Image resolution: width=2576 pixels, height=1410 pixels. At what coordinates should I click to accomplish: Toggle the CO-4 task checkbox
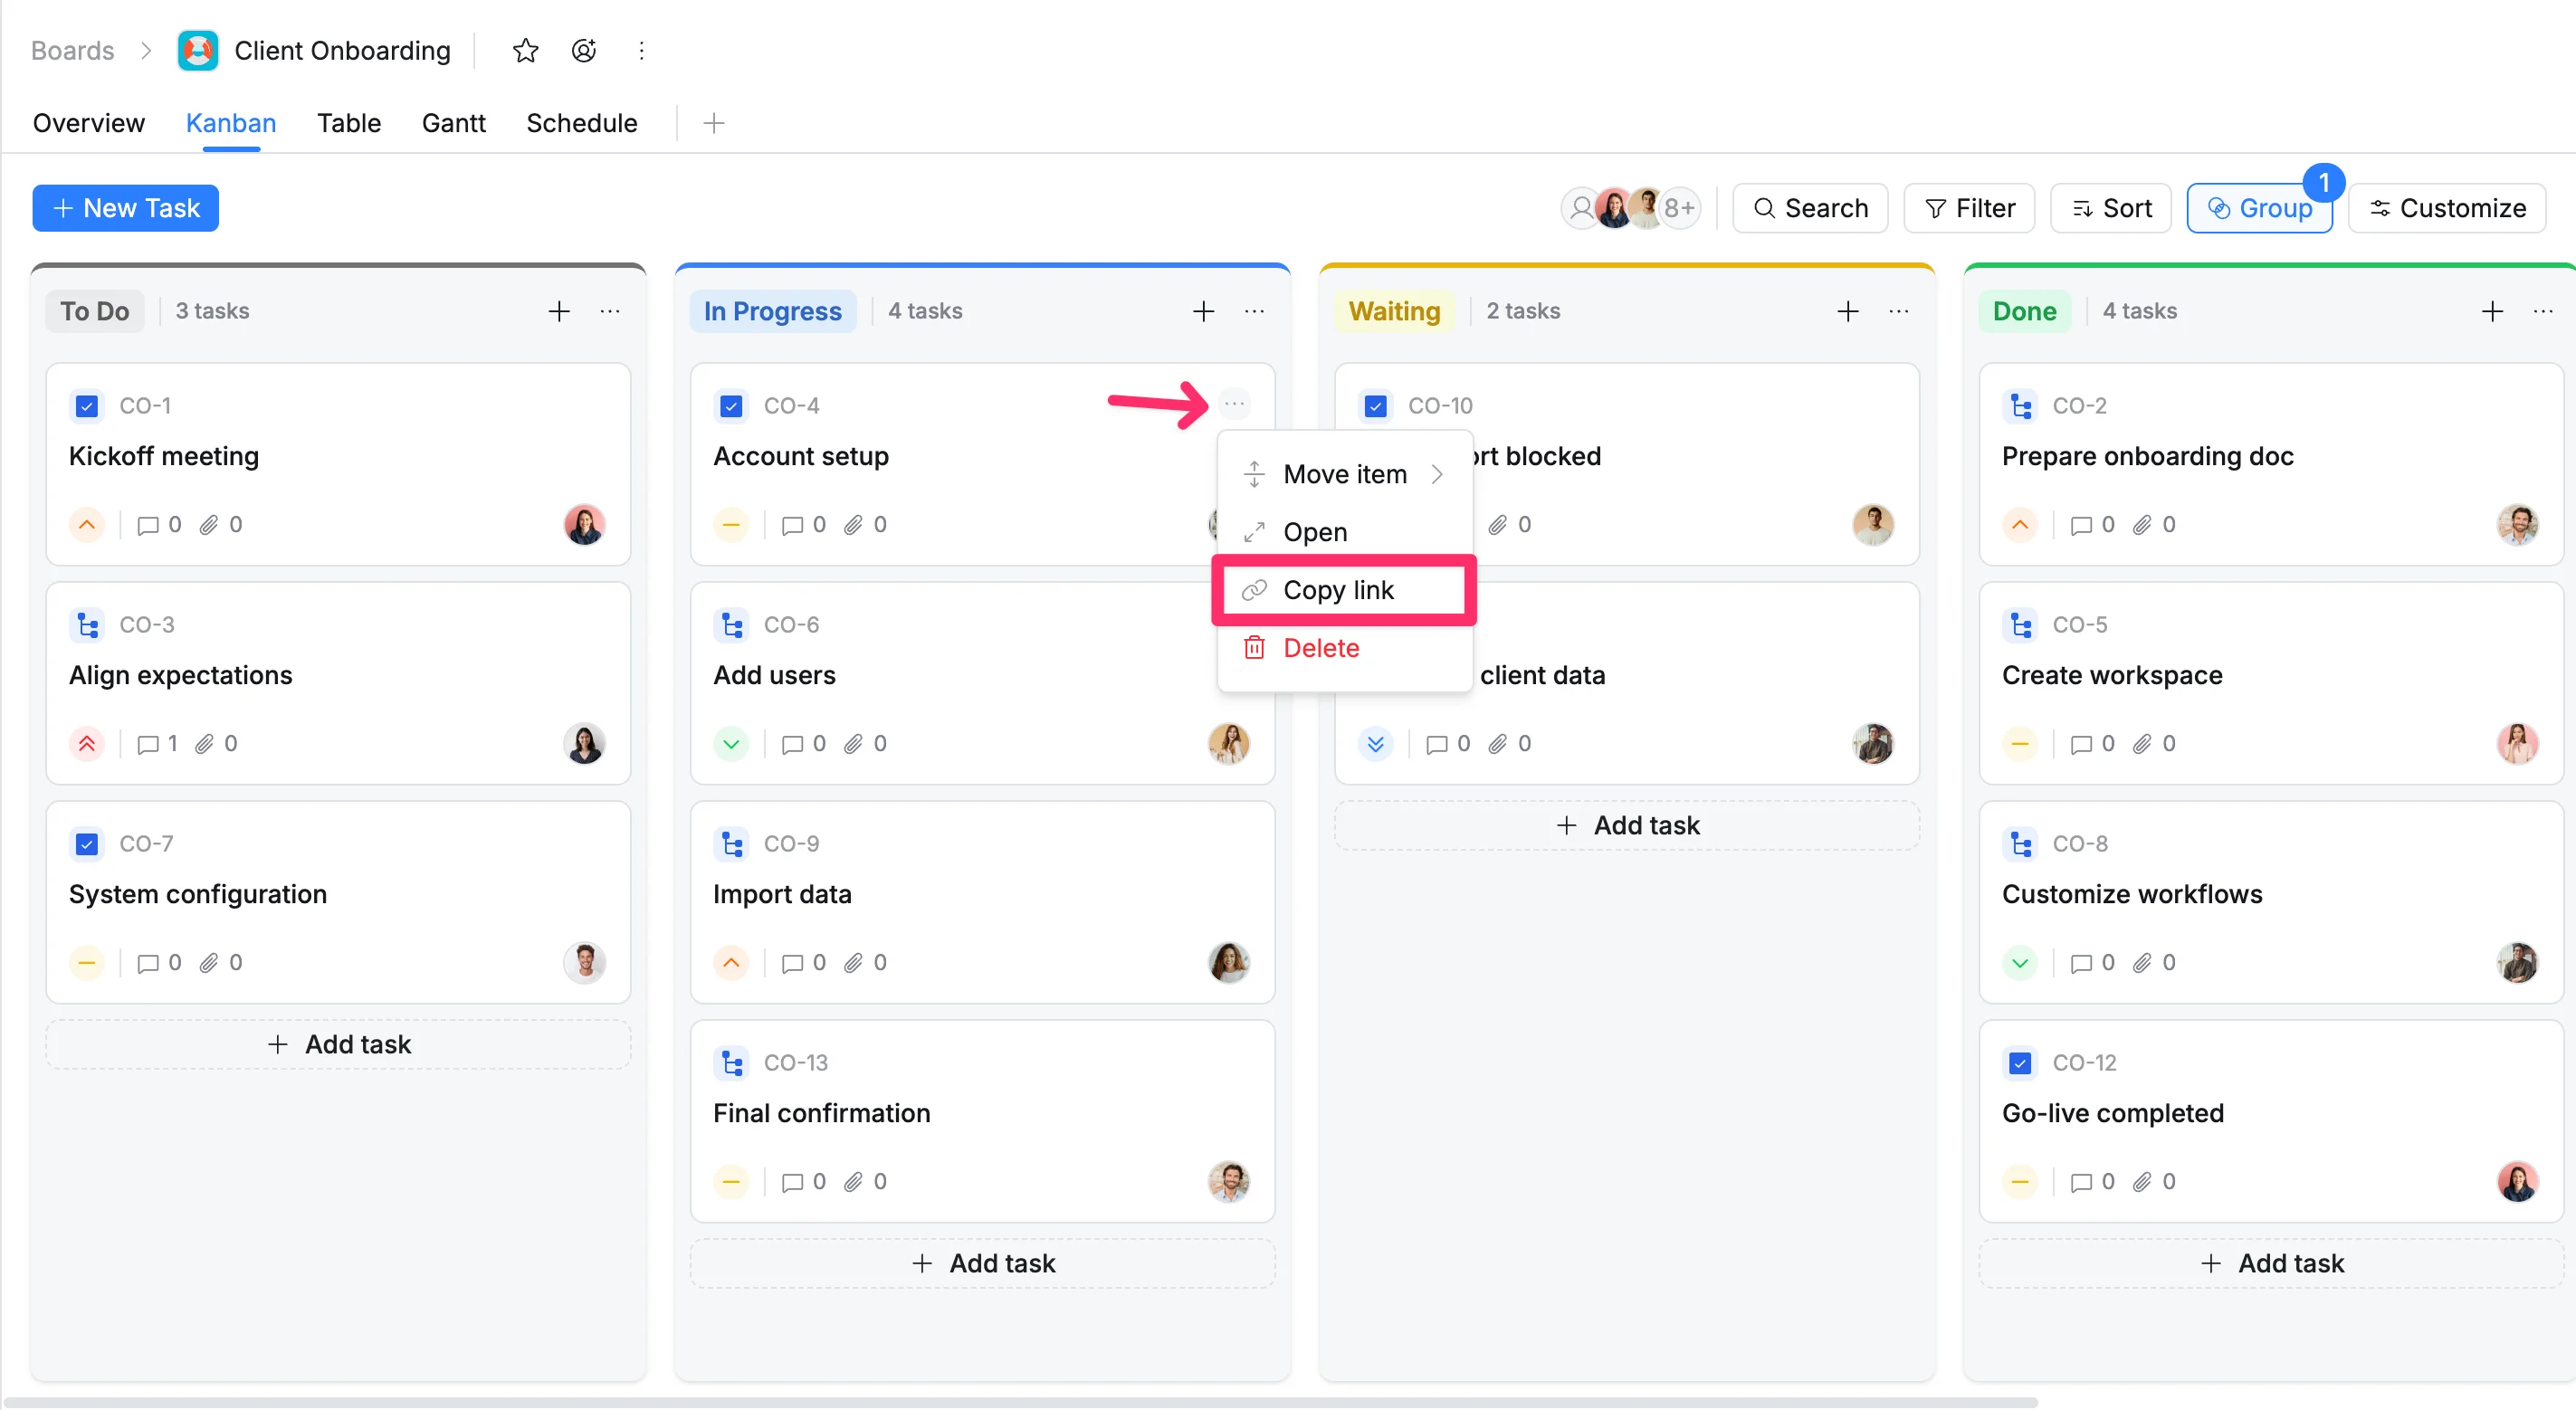(731, 405)
